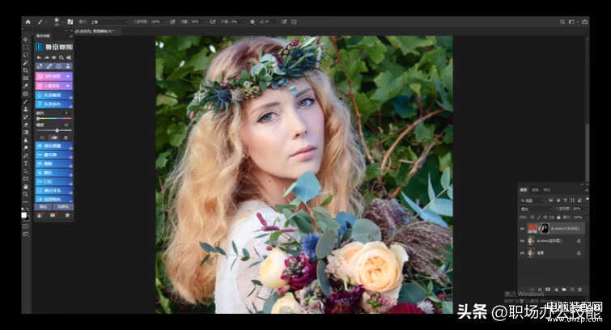Select the Zoom tool
Image resolution: width=611 pixels, height=330 pixels.
tap(26, 193)
